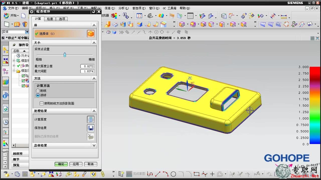
Task: Click the sketch circle tool icon
Action: tap(173, 174)
